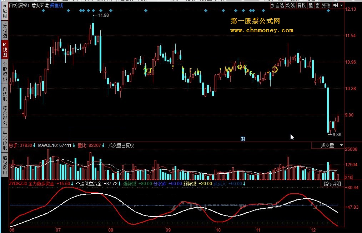The width and height of the screenshot is (362, 233).
Task: Click the 9.80 price axis label
Action: tap(349, 115)
